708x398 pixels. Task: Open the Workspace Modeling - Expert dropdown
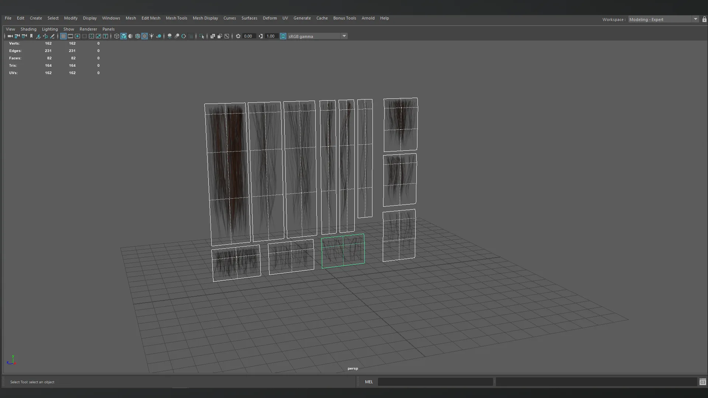point(663,19)
